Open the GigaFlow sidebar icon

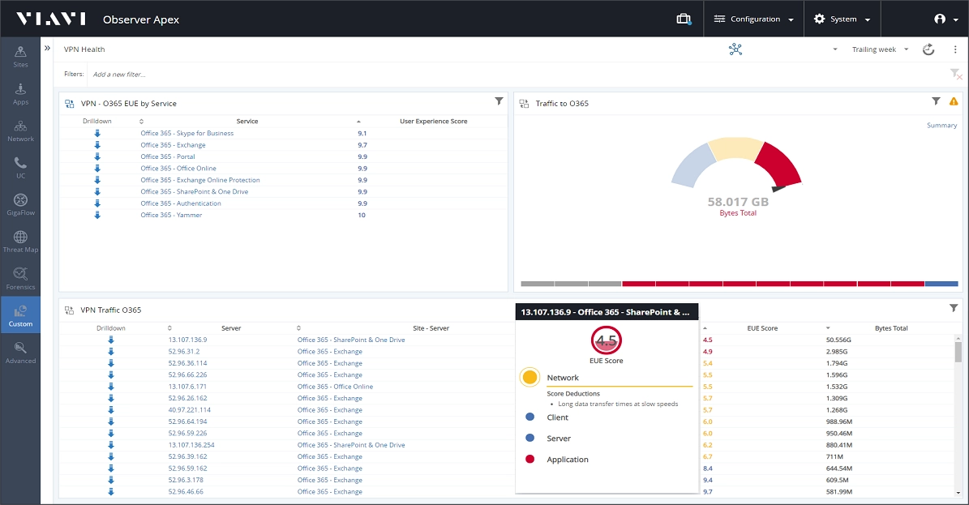pyautogui.click(x=20, y=204)
